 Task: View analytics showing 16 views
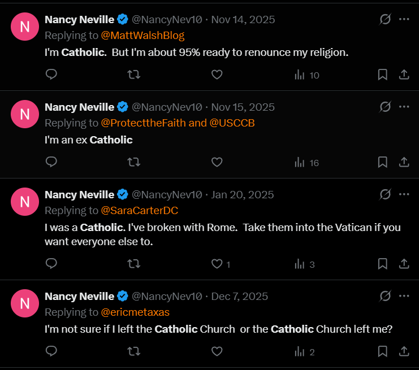(x=307, y=163)
